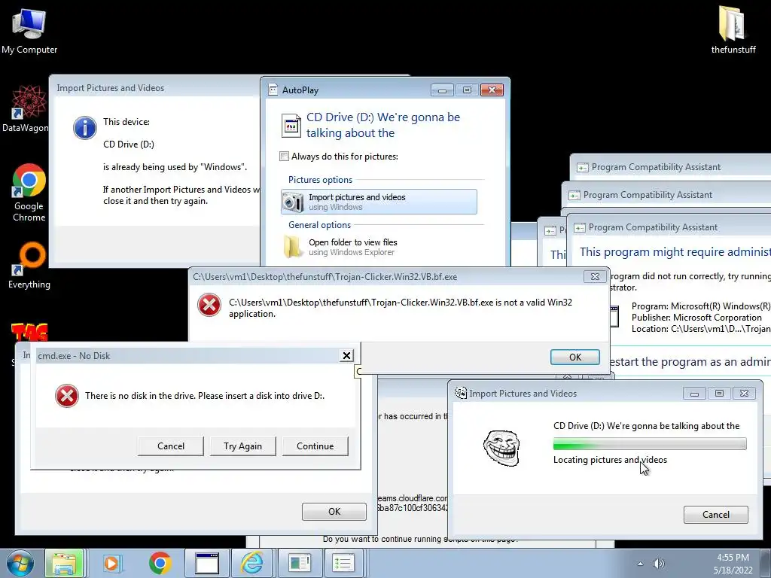
Task: Click OK in the dialog behind the No Disk dialog
Action: pos(334,511)
